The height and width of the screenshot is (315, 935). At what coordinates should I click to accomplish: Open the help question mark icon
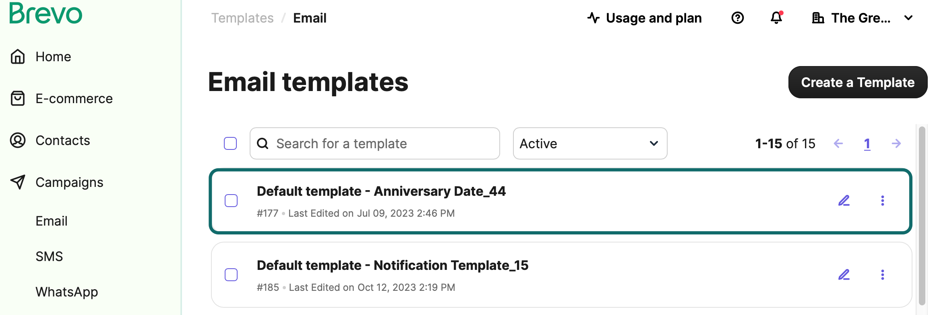pyautogui.click(x=737, y=18)
